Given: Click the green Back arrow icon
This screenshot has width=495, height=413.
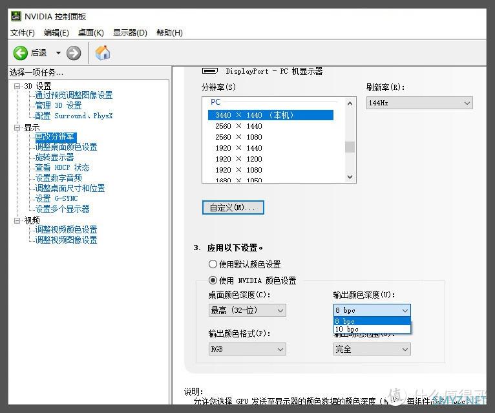Looking at the screenshot, I should click(x=20, y=53).
